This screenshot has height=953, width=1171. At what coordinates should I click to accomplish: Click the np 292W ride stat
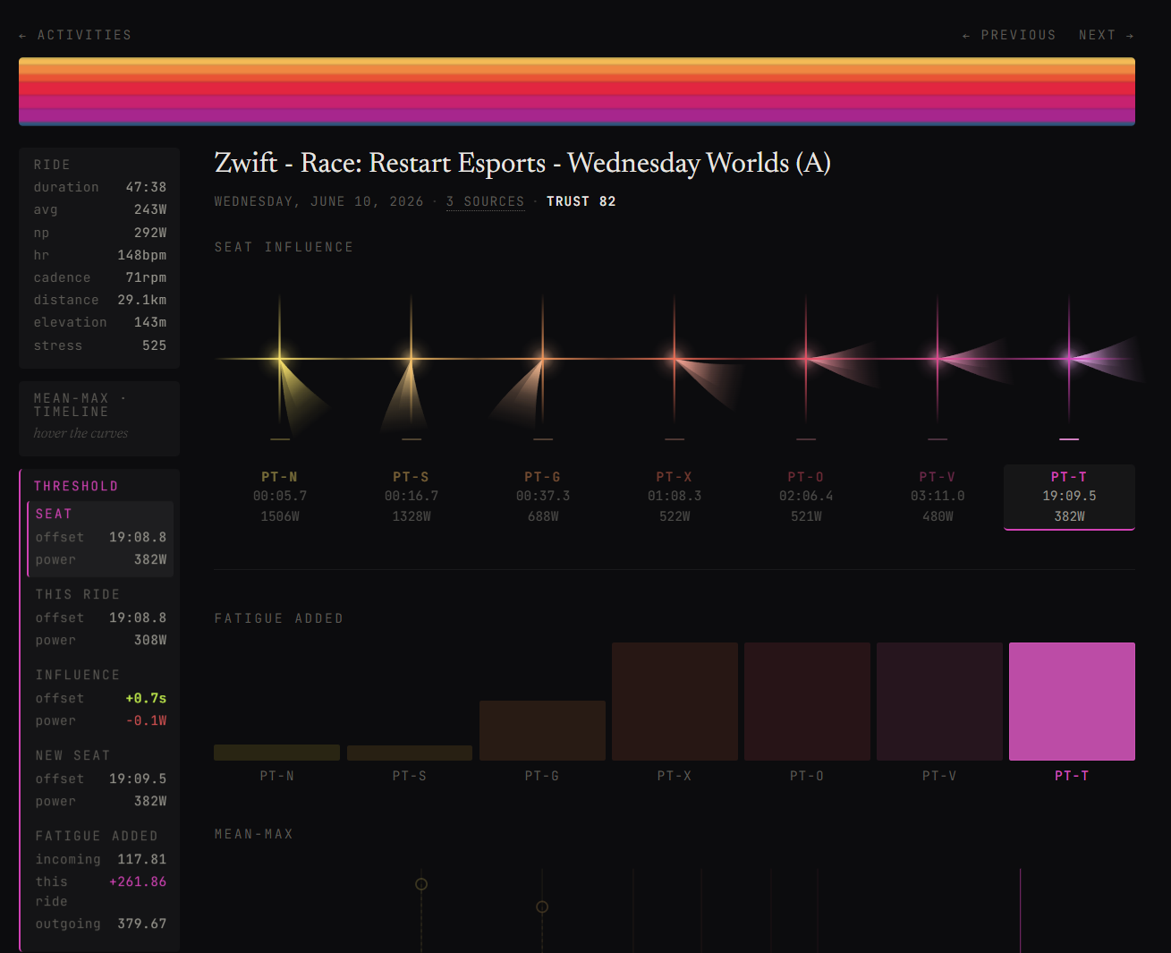tap(100, 233)
